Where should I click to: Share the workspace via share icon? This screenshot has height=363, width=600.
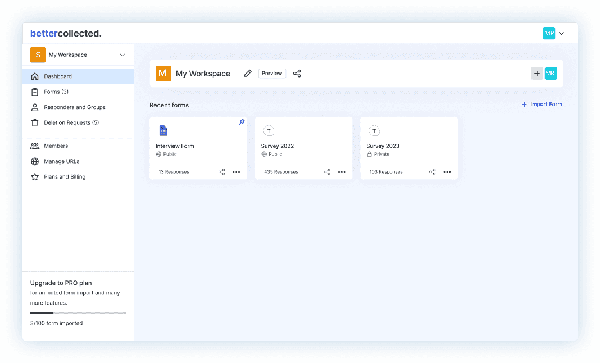coord(297,73)
